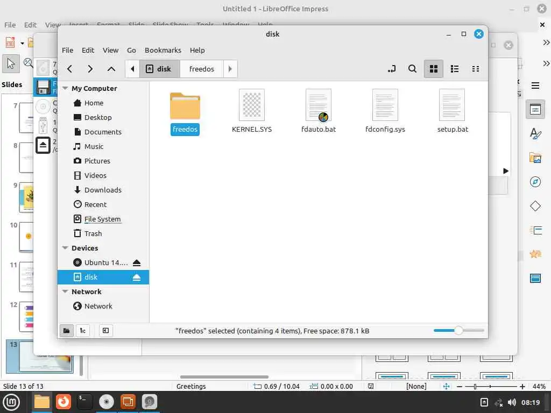
Task: Open Impress sidebar Animation deck
Action: coord(535,254)
